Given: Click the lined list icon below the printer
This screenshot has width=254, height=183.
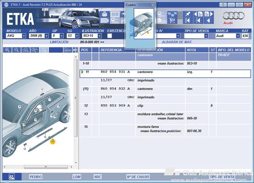Looking at the screenshot, I should click(105, 21).
